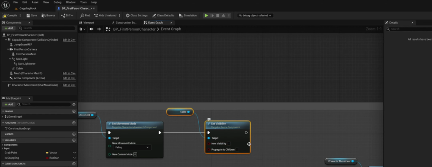
Task: Click the green Play button
Action: 206,16
